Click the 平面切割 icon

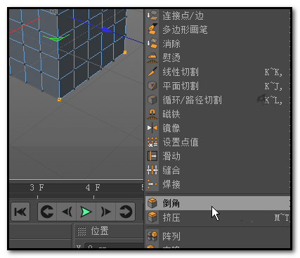pos(152,86)
